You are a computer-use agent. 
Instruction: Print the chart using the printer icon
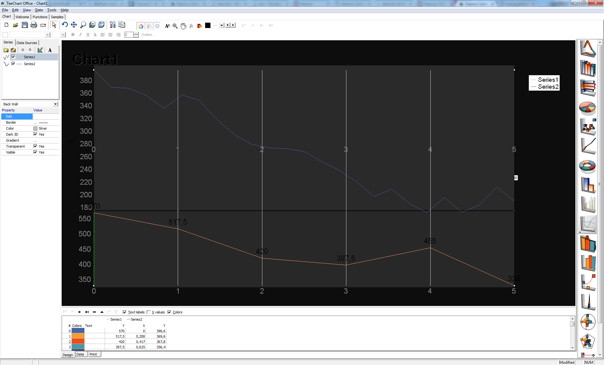coord(34,25)
